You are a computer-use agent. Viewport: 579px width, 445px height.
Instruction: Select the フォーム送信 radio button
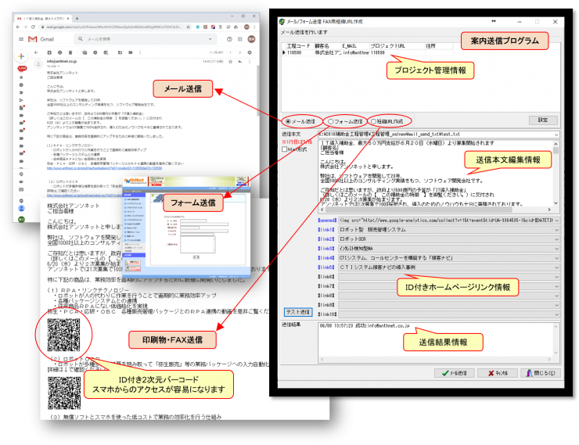331,121
